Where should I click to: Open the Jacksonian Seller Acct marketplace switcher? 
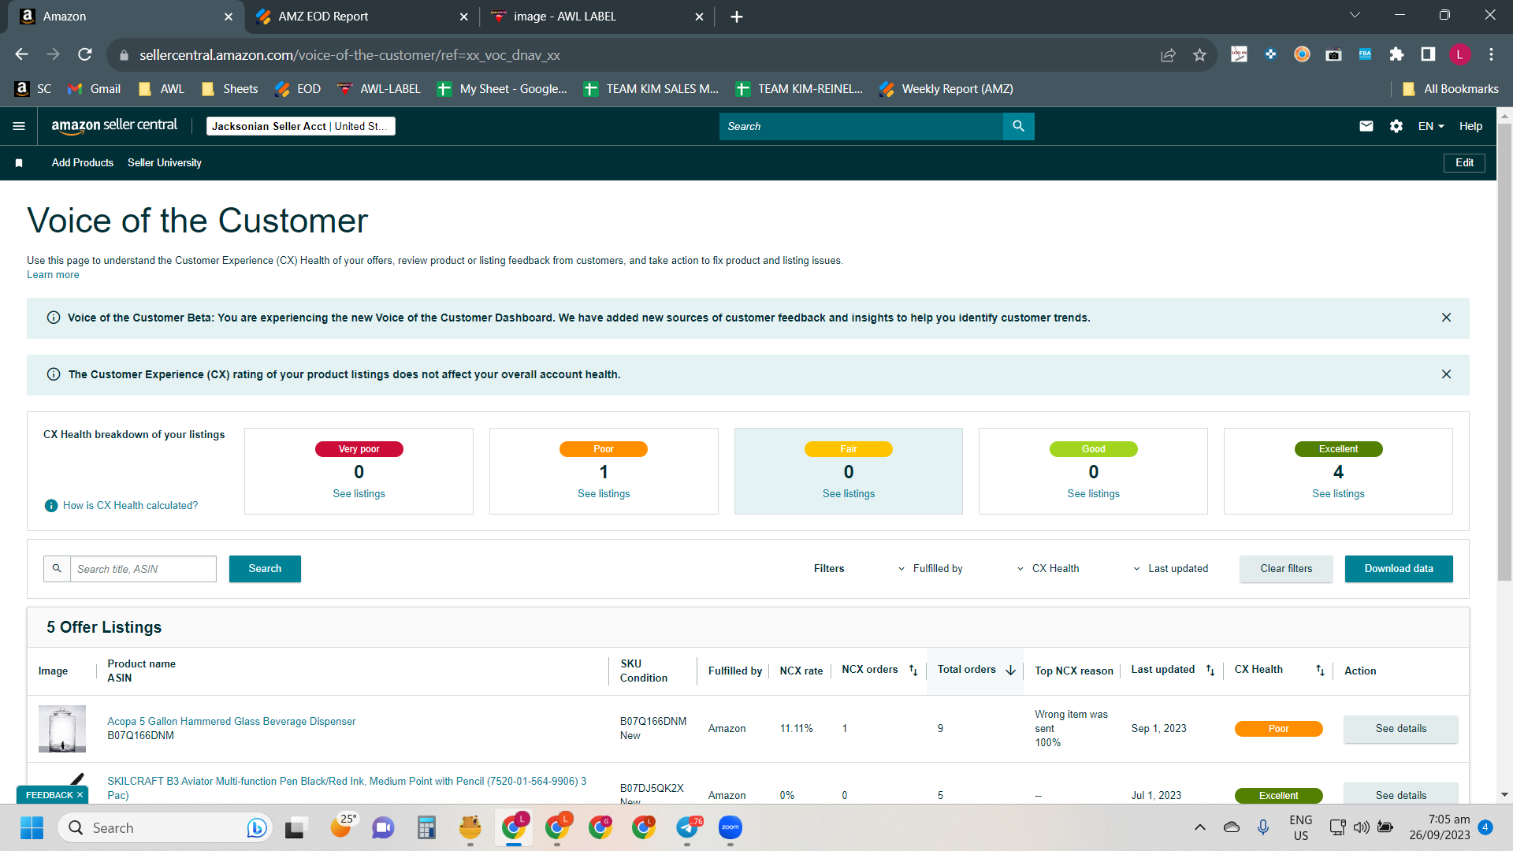click(300, 126)
